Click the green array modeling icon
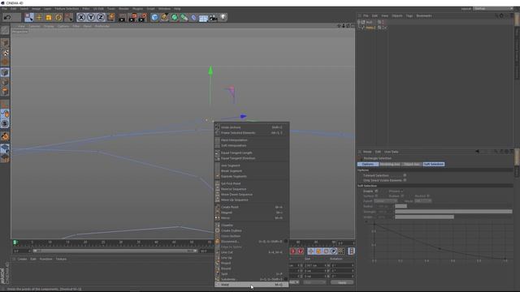The height and width of the screenshot is (292, 520). click(x=184, y=17)
